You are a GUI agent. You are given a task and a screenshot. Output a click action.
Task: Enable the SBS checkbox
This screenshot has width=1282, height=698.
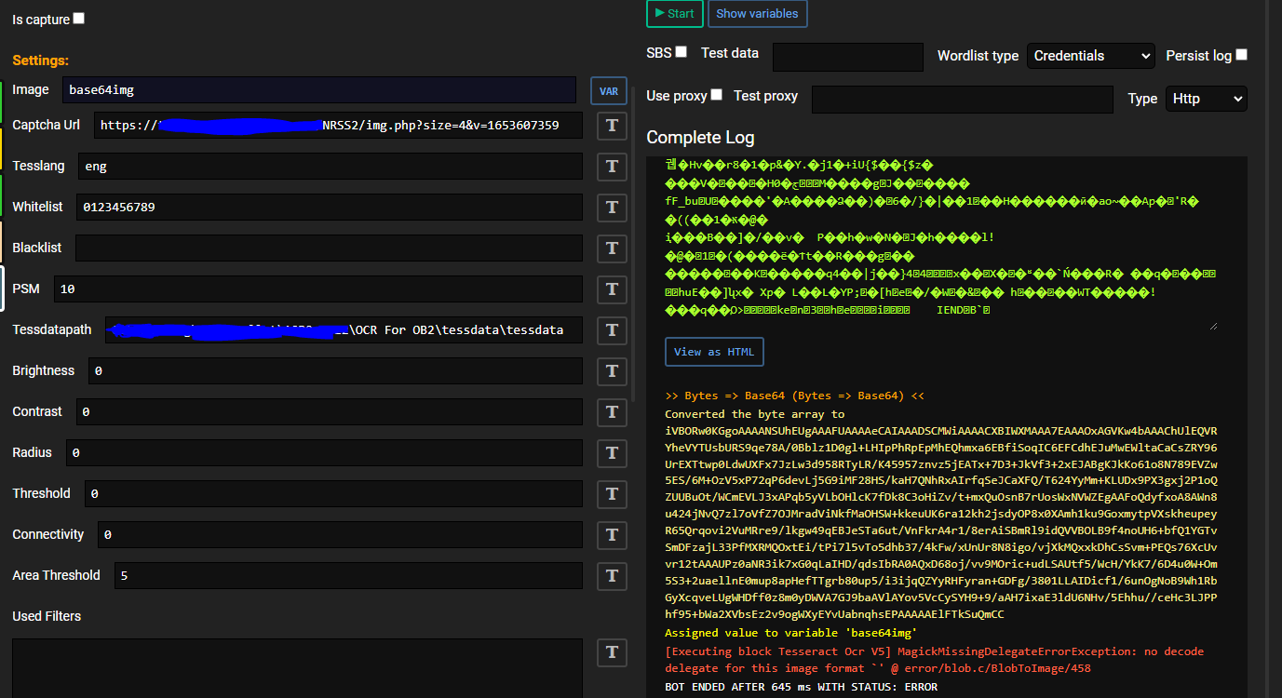coord(681,52)
